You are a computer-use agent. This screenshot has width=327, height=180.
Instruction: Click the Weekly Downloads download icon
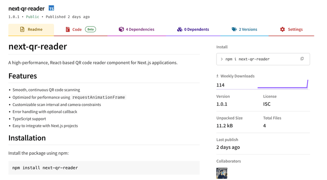218,76
